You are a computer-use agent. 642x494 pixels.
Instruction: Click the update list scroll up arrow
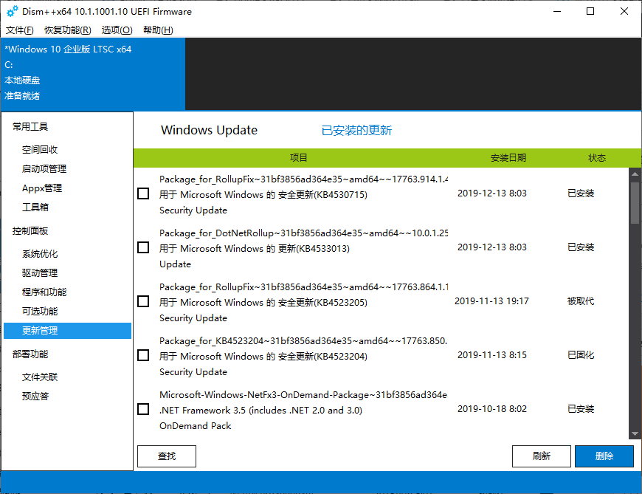[635, 174]
